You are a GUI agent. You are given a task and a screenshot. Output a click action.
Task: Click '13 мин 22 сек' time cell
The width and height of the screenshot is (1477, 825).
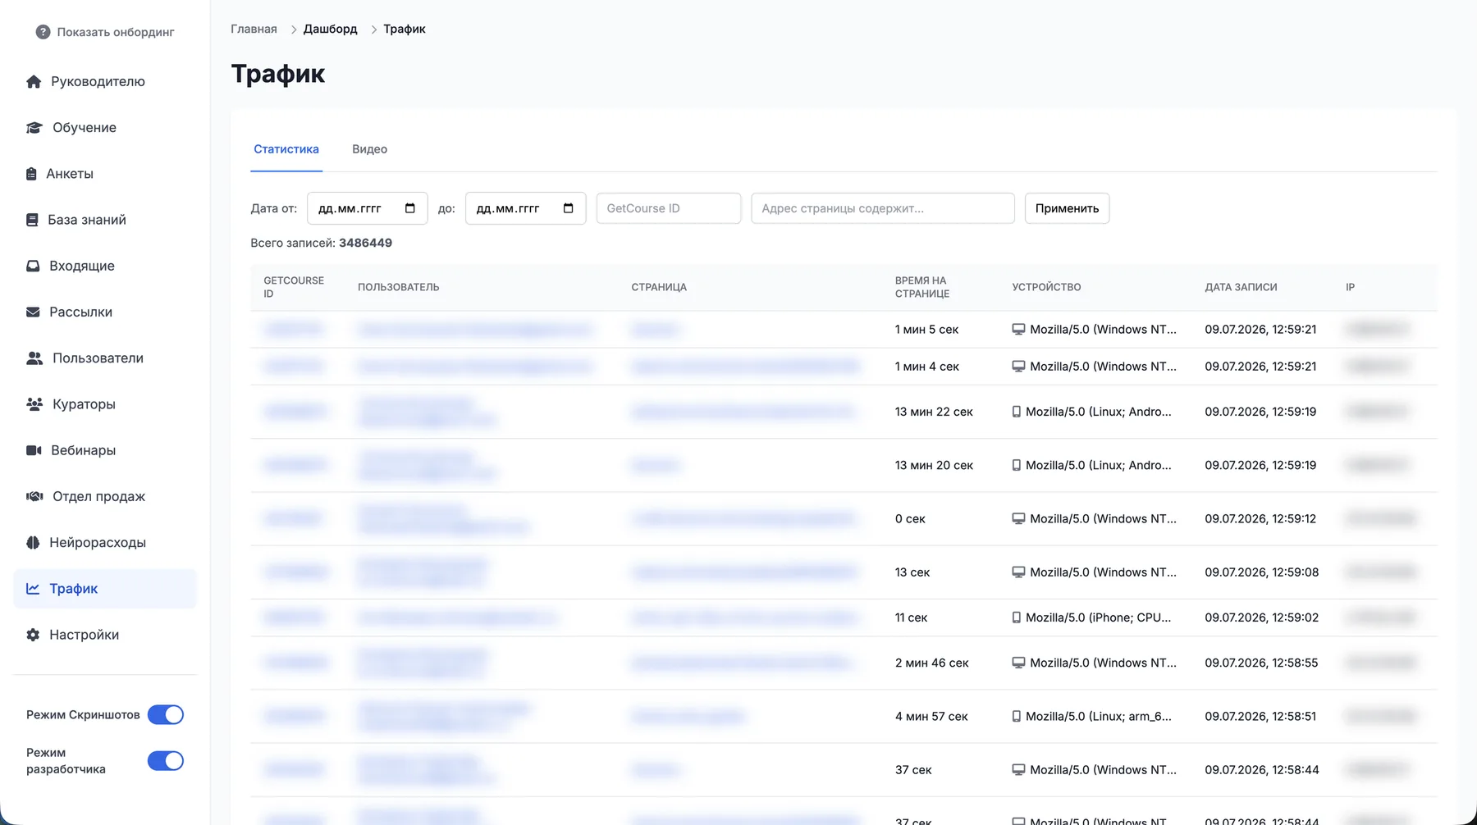tap(934, 412)
